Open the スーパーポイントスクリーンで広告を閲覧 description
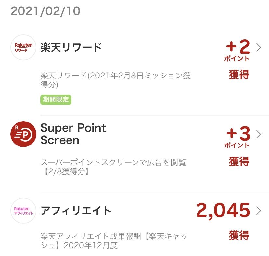Screen dimensions: 269x256 point(113,167)
